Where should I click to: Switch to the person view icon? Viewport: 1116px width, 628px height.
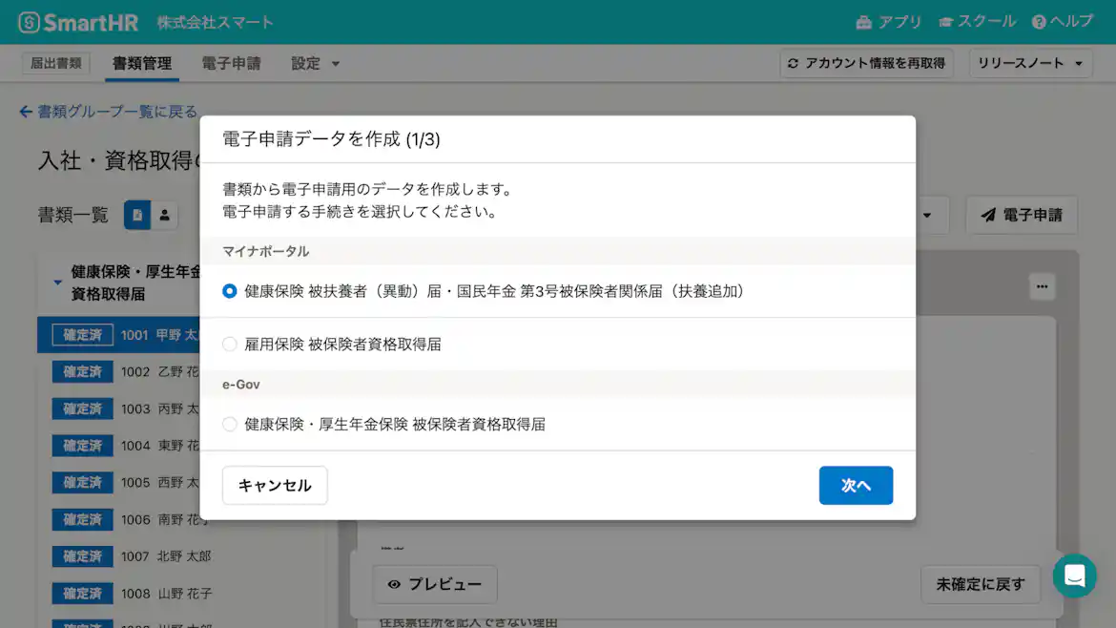click(x=164, y=215)
